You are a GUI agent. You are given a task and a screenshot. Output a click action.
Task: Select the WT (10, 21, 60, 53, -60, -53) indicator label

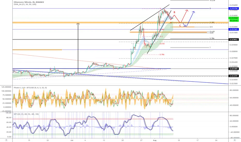26,114
